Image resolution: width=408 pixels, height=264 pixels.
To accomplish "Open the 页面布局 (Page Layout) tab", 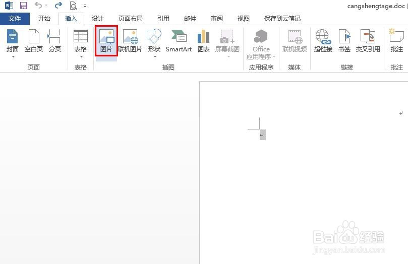I will point(130,19).
